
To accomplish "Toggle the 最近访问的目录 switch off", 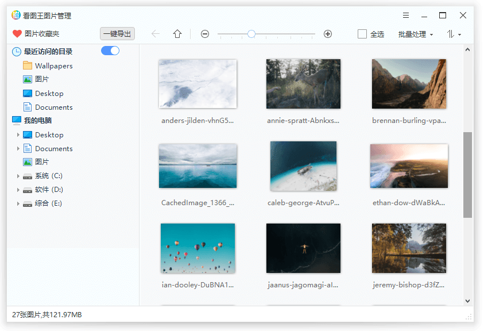I will (x=110, y=51).
